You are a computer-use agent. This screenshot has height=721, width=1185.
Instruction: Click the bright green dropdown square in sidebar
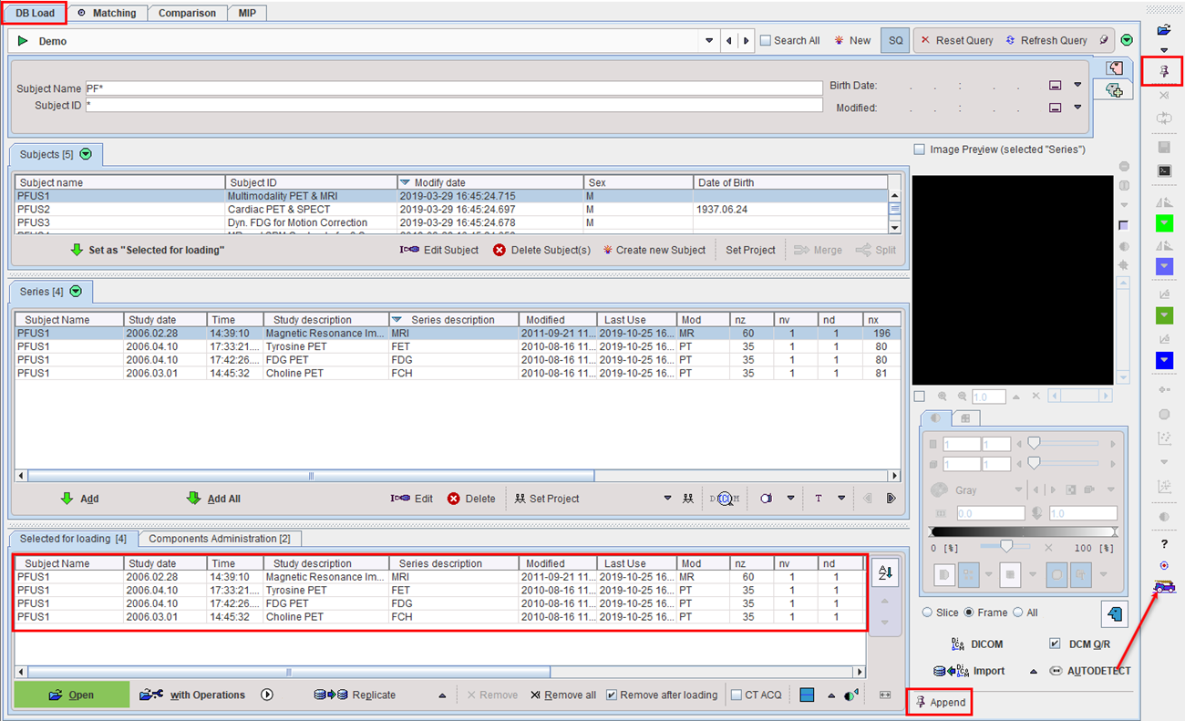click(x=1164, y=223)
